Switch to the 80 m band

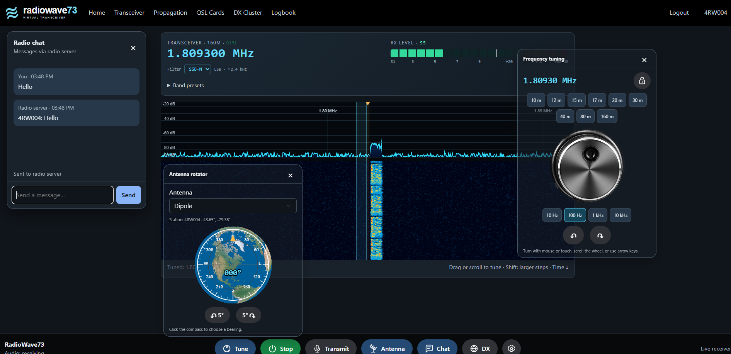(x=585, y=117)
